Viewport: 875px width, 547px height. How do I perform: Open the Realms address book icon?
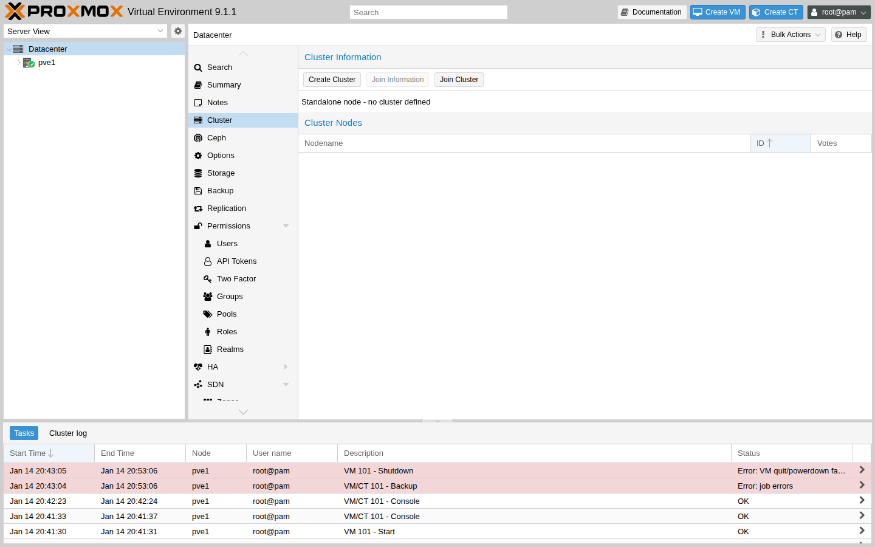point(208,349)
